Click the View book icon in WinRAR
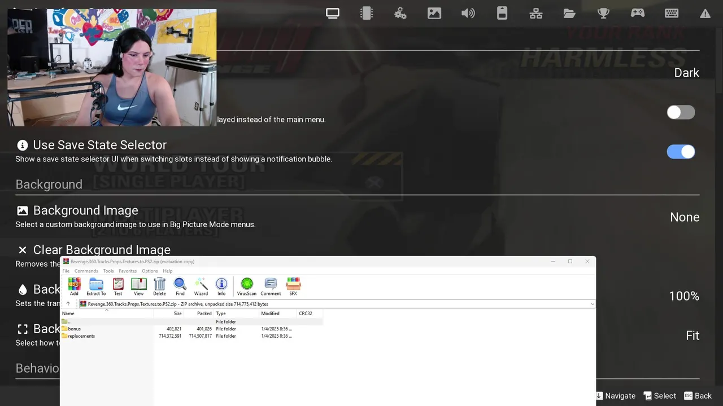This screenshot has width=723, height=406. (138, 286)
